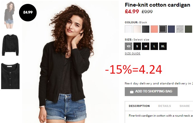The height and width of the screenshot is (123, 193).
Task: Choose size S
Action: pyautogui.click(x=137, y=46)
